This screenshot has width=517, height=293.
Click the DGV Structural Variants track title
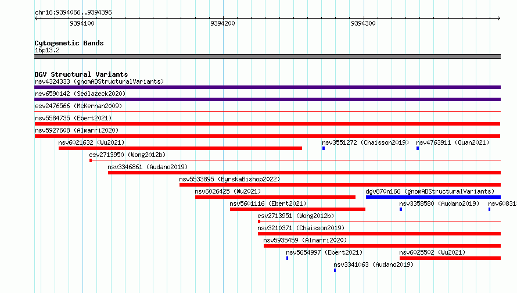coord(81,74)
